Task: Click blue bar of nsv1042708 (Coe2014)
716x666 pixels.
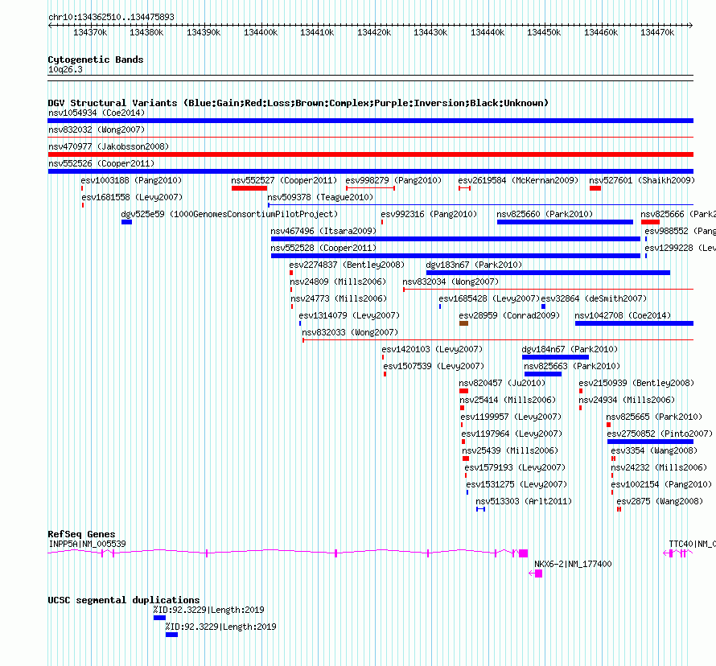Action: 634,323
